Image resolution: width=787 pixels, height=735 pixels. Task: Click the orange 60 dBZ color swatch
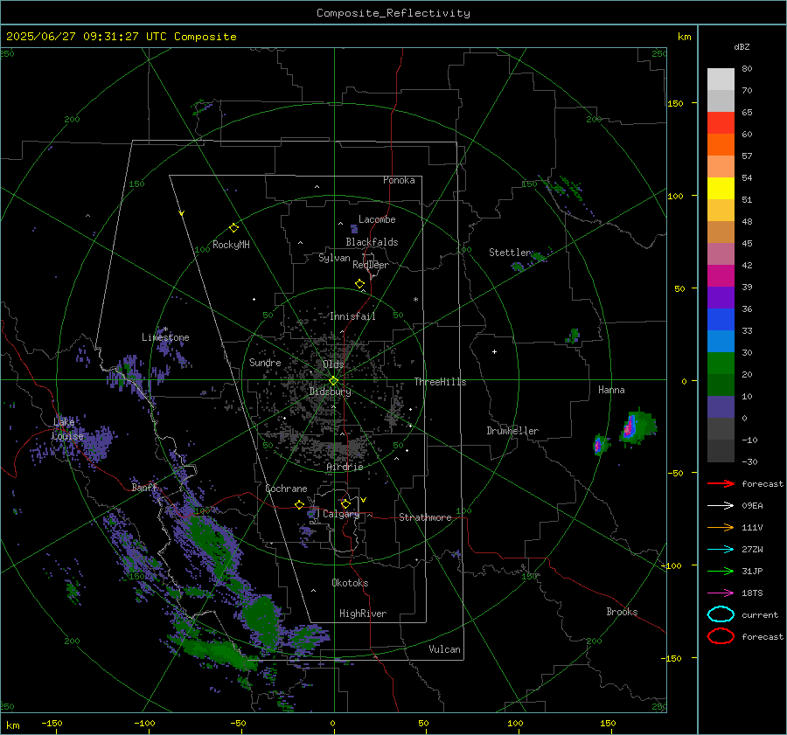click(721, 144)
